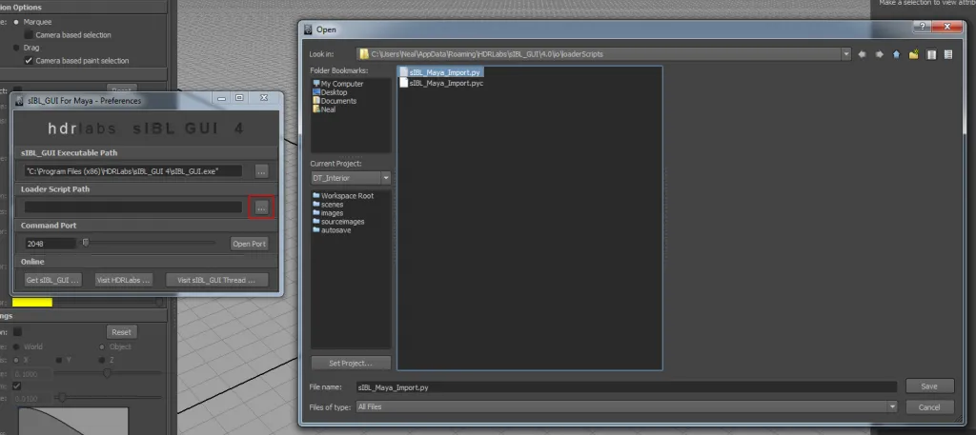Go up to the parent folder
Screen dimensions: 976x435
click(896, 54)
